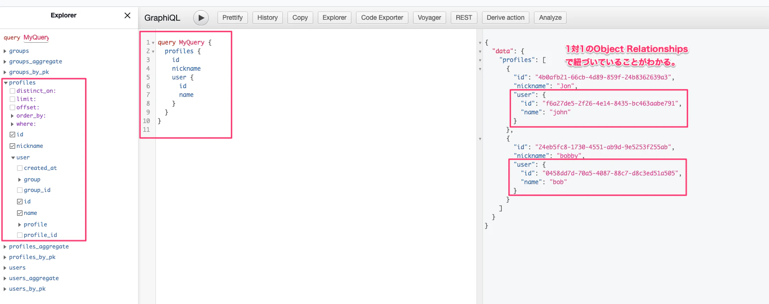
Task: Click "user {" on editor line 5
Action: 183,77
